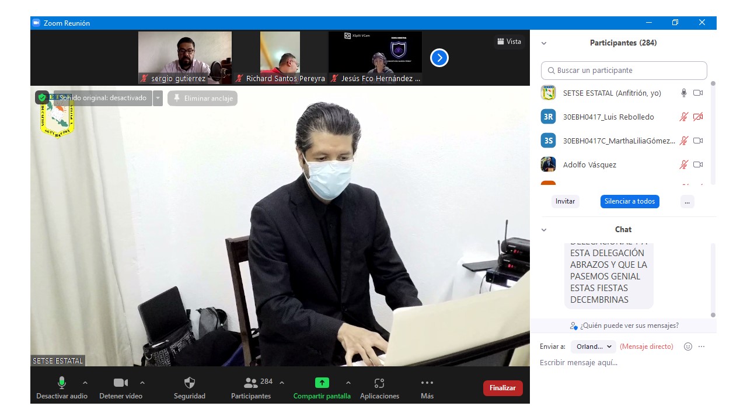Show next participants with blue arrow button
The image size is (747, 420).
tap(439, 58)
